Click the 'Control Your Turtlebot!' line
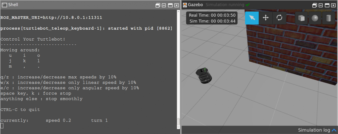338x134 pixels. coord(33,39)
